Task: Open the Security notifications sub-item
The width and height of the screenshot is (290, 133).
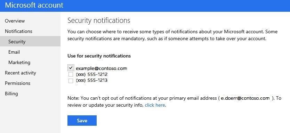Action: click(x=30, y=42)
